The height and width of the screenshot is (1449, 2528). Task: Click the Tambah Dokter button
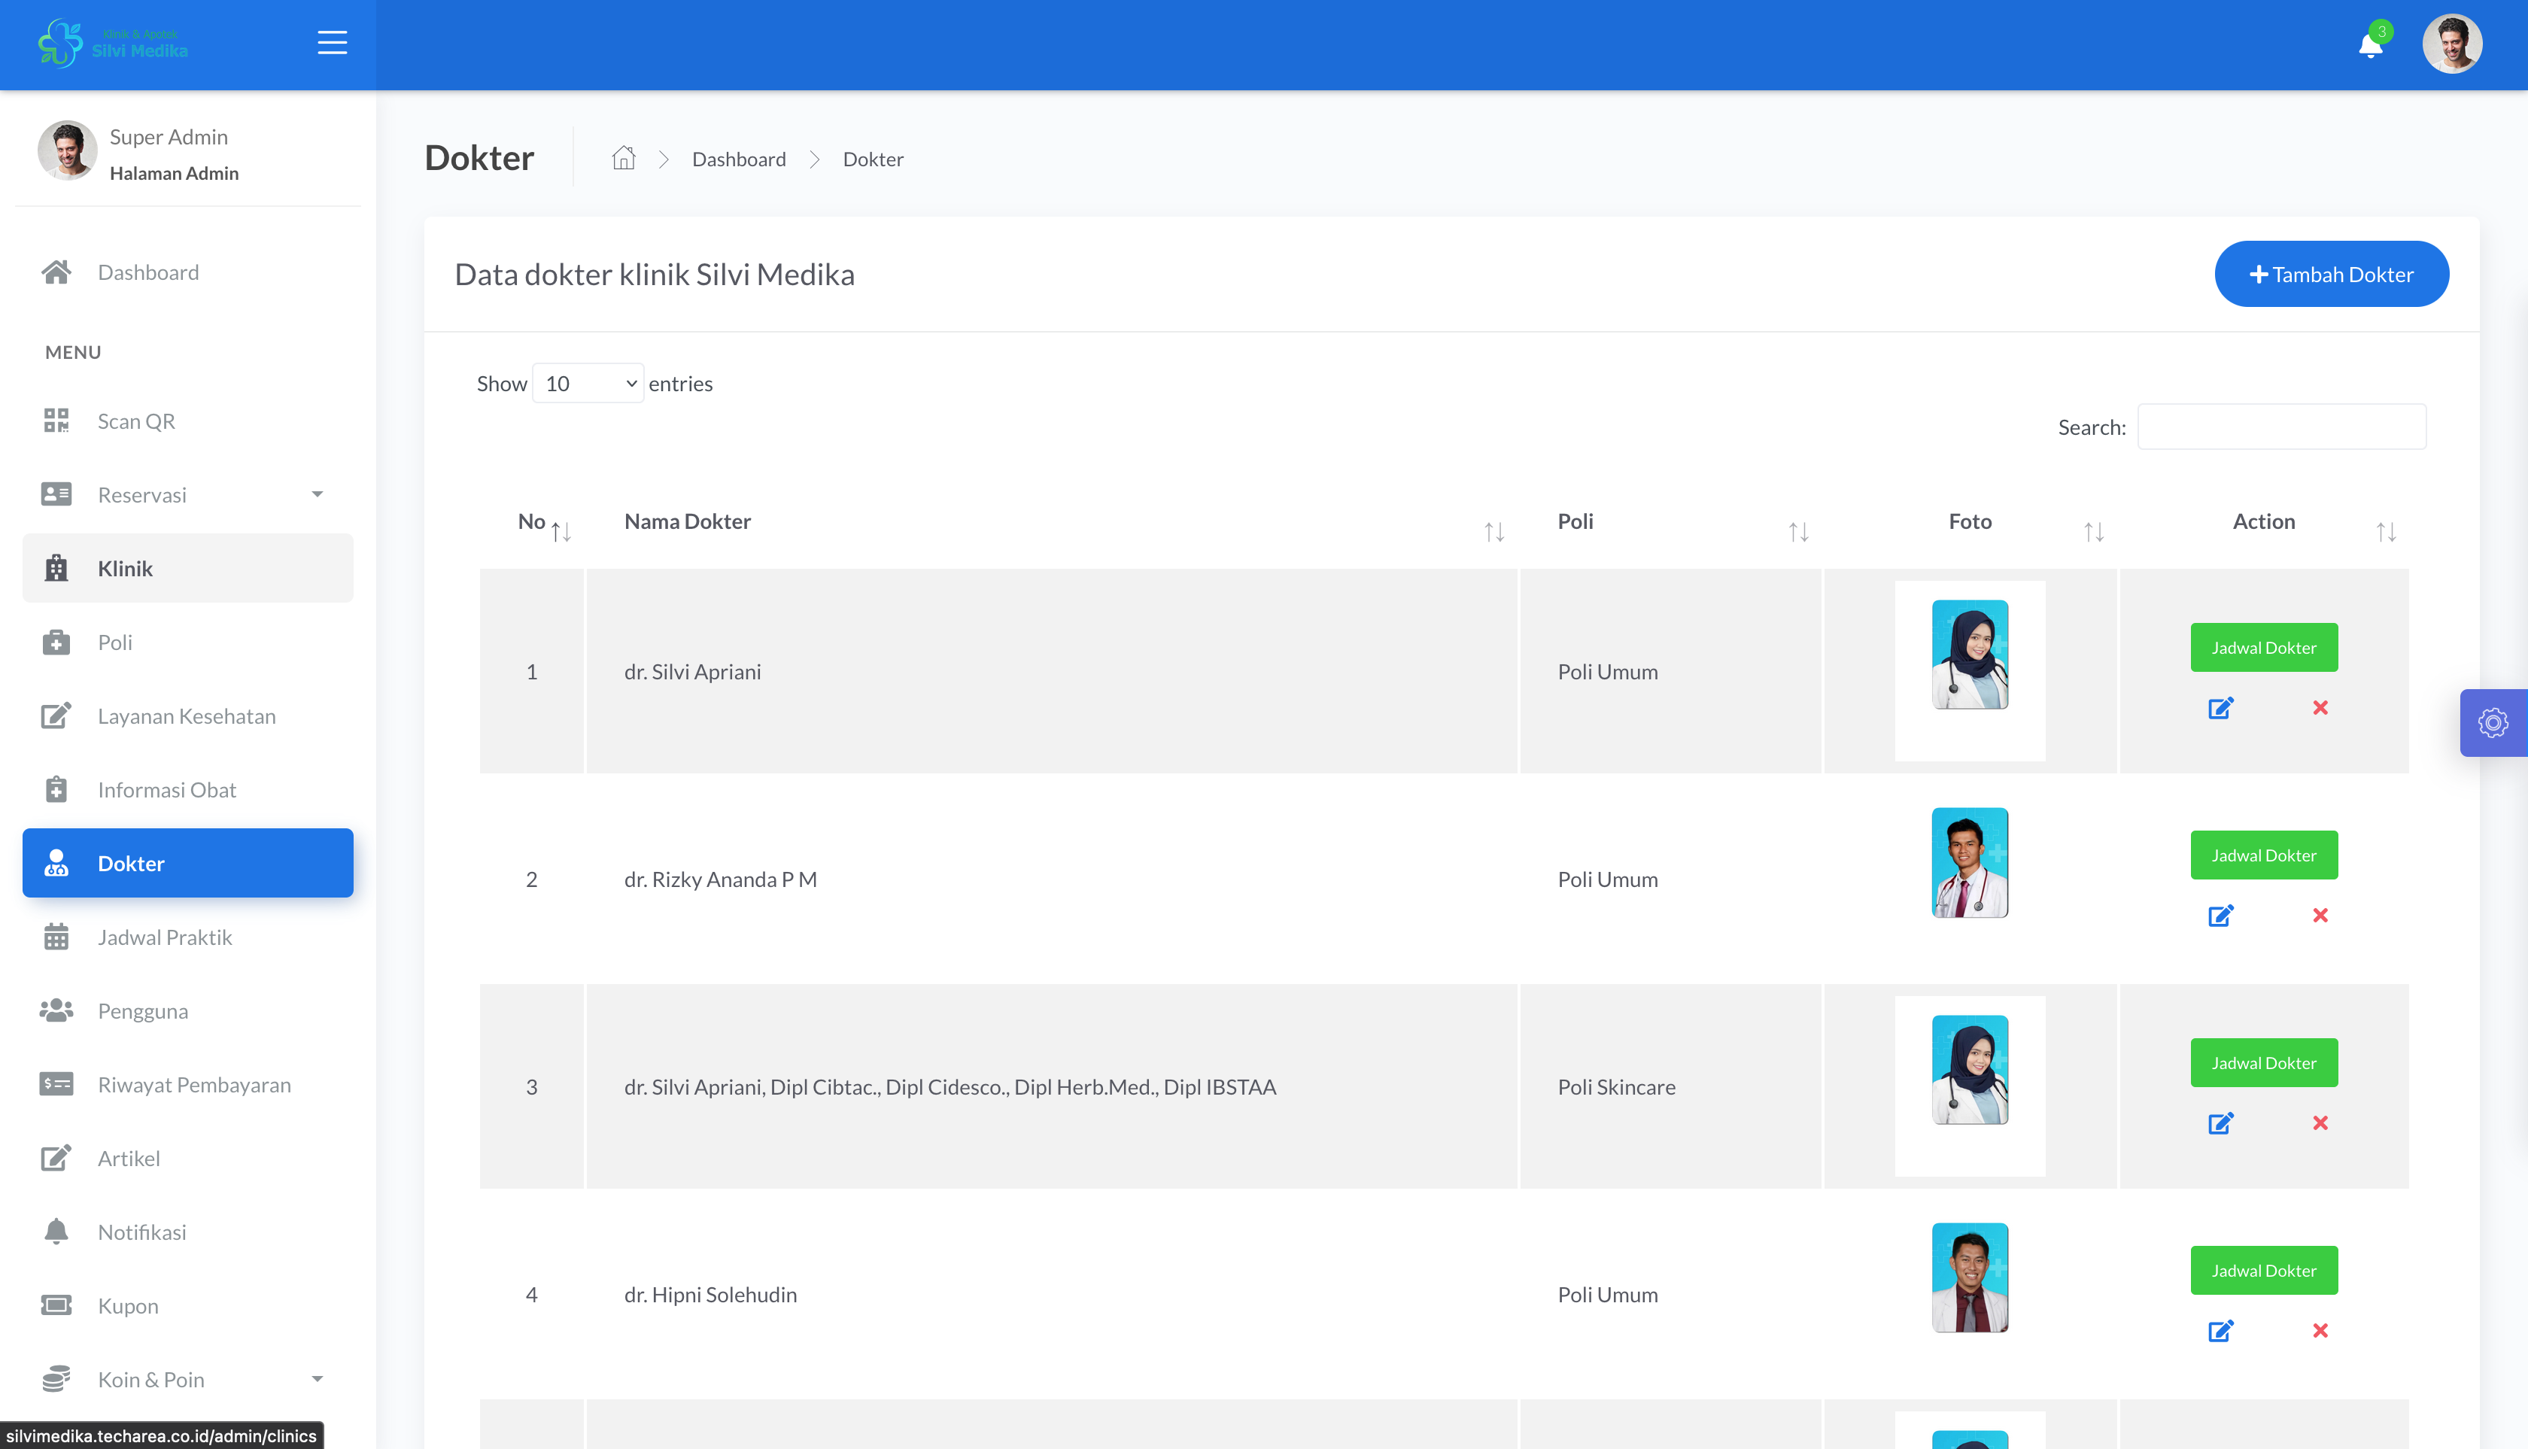click(x=2332, y=274)
